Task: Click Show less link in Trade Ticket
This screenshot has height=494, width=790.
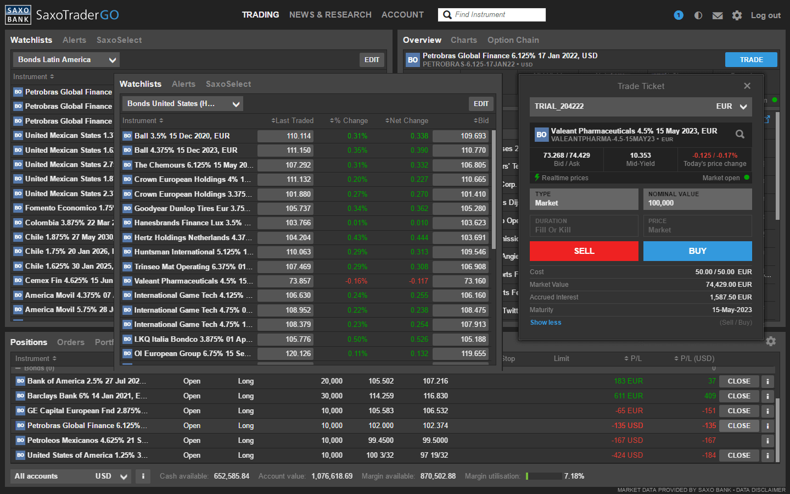Action: coord(546,323)
